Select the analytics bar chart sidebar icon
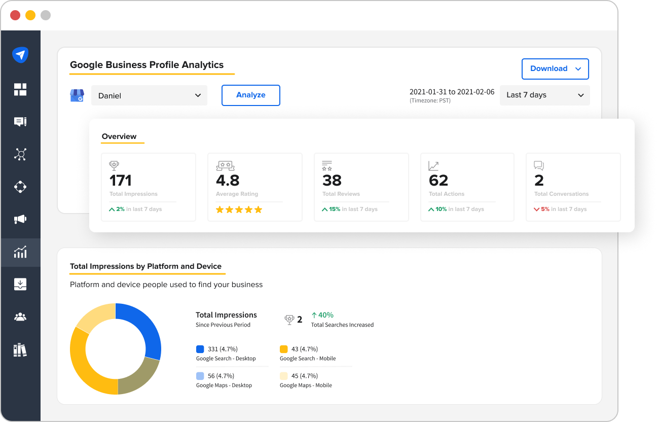The image size is (659, 422). pyautogui.click(x=20, y=252)
